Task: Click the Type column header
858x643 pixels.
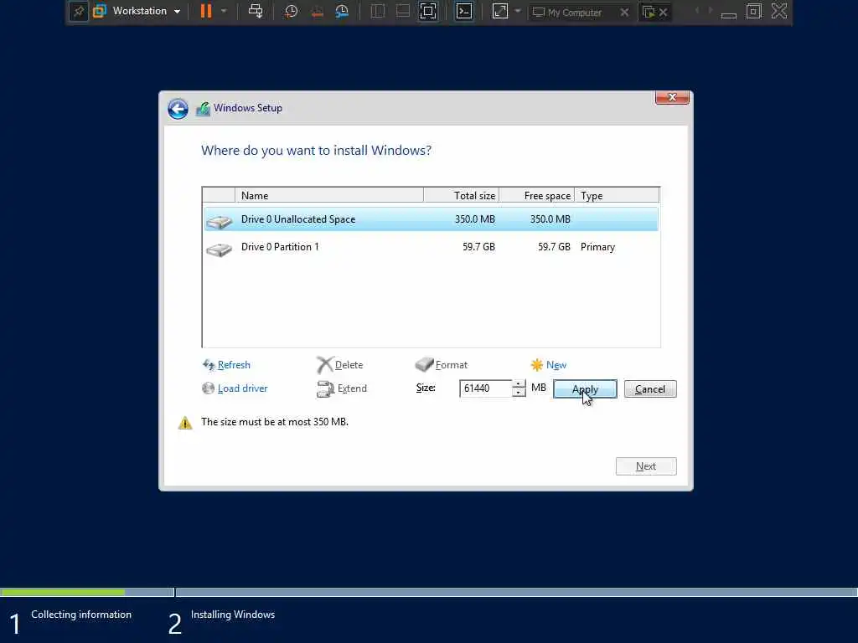Action: pyautogui.click(x=618, y=195)
